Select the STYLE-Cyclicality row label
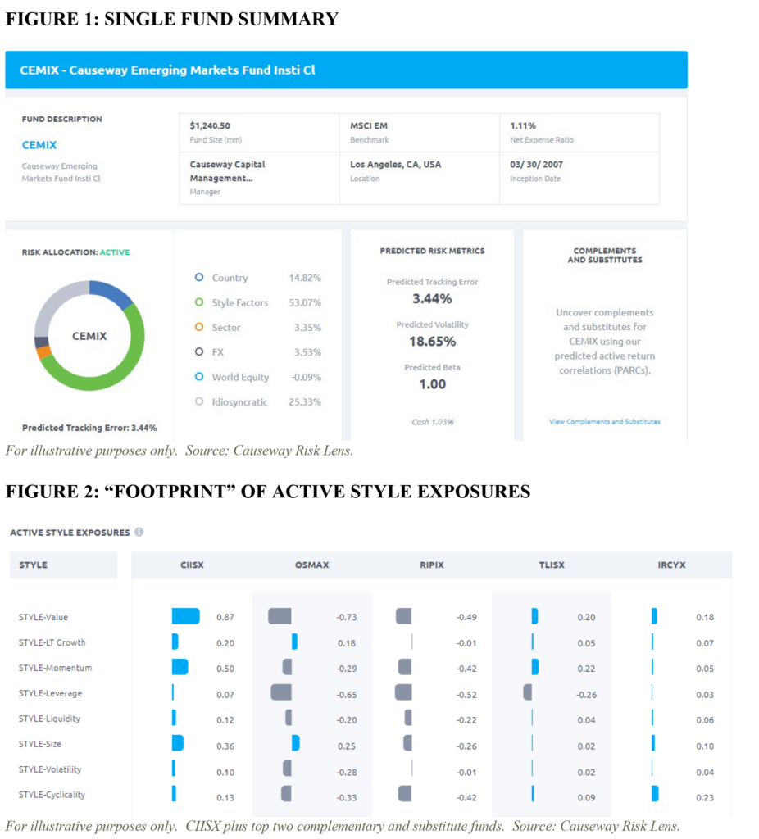 point(52,795)
